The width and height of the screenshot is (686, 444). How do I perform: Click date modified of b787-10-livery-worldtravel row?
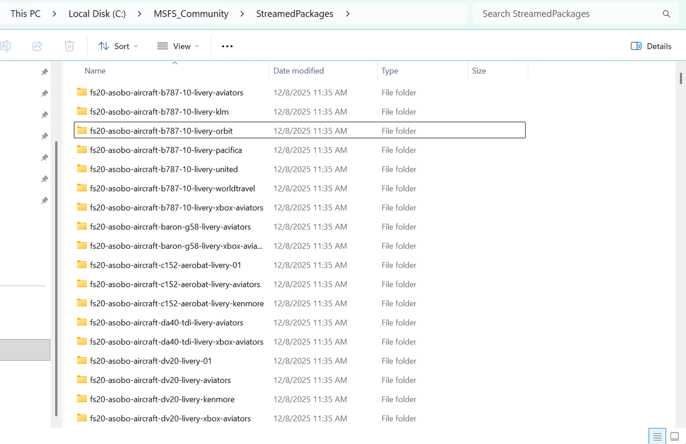click(x=310, y=189)
